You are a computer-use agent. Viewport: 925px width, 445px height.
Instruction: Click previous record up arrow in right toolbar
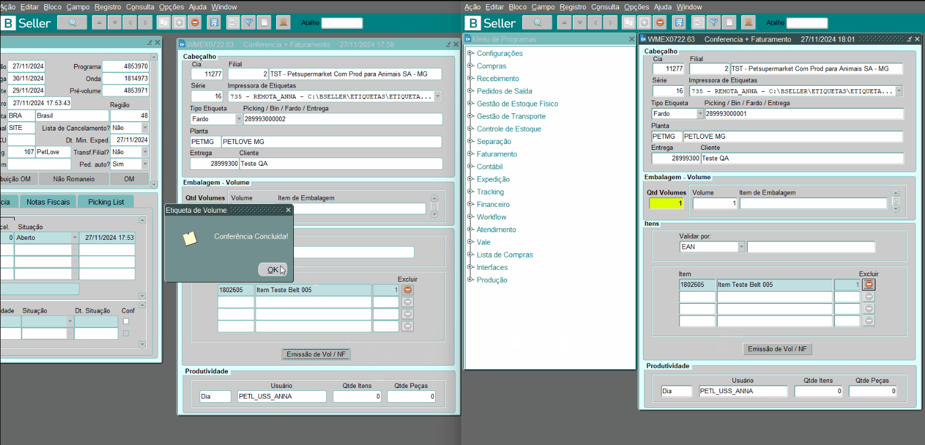pos(564,22)
